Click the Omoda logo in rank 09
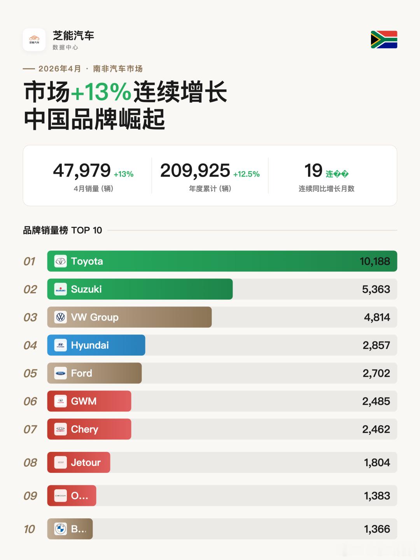The image size is (420, 560). (60, 496)
